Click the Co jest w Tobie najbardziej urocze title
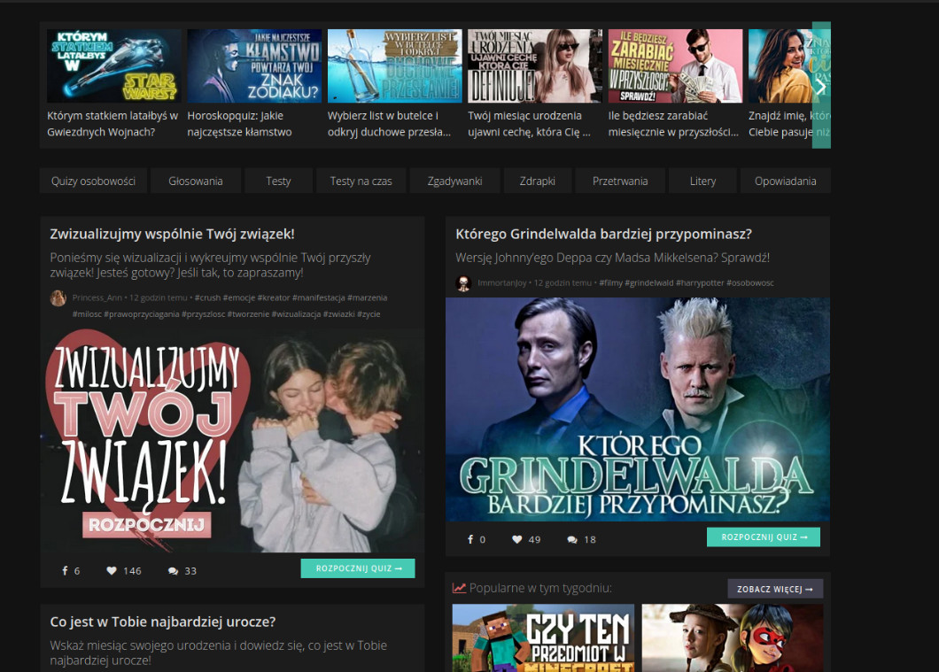This screenshot has width=939, height=672. coord(162,622)
